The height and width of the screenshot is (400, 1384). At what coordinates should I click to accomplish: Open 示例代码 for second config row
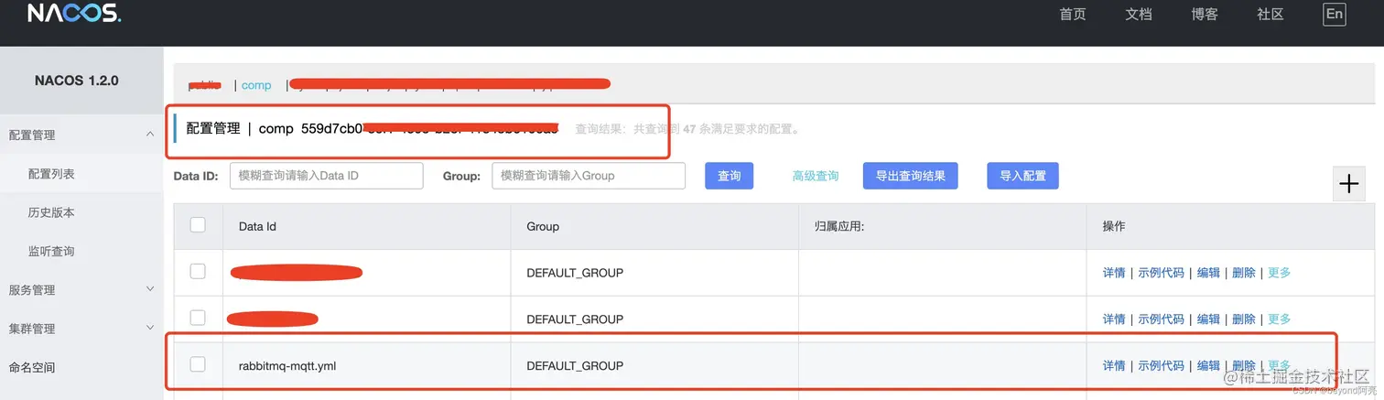click(1161, 319)
